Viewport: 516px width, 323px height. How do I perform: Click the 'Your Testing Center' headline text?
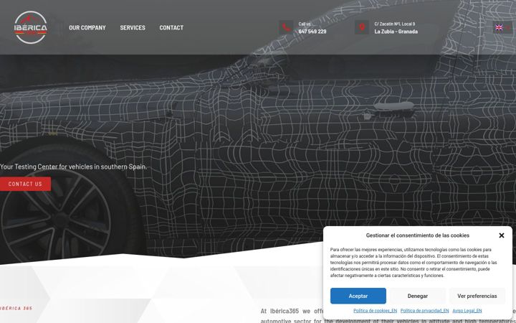click(x=73, y=167)
